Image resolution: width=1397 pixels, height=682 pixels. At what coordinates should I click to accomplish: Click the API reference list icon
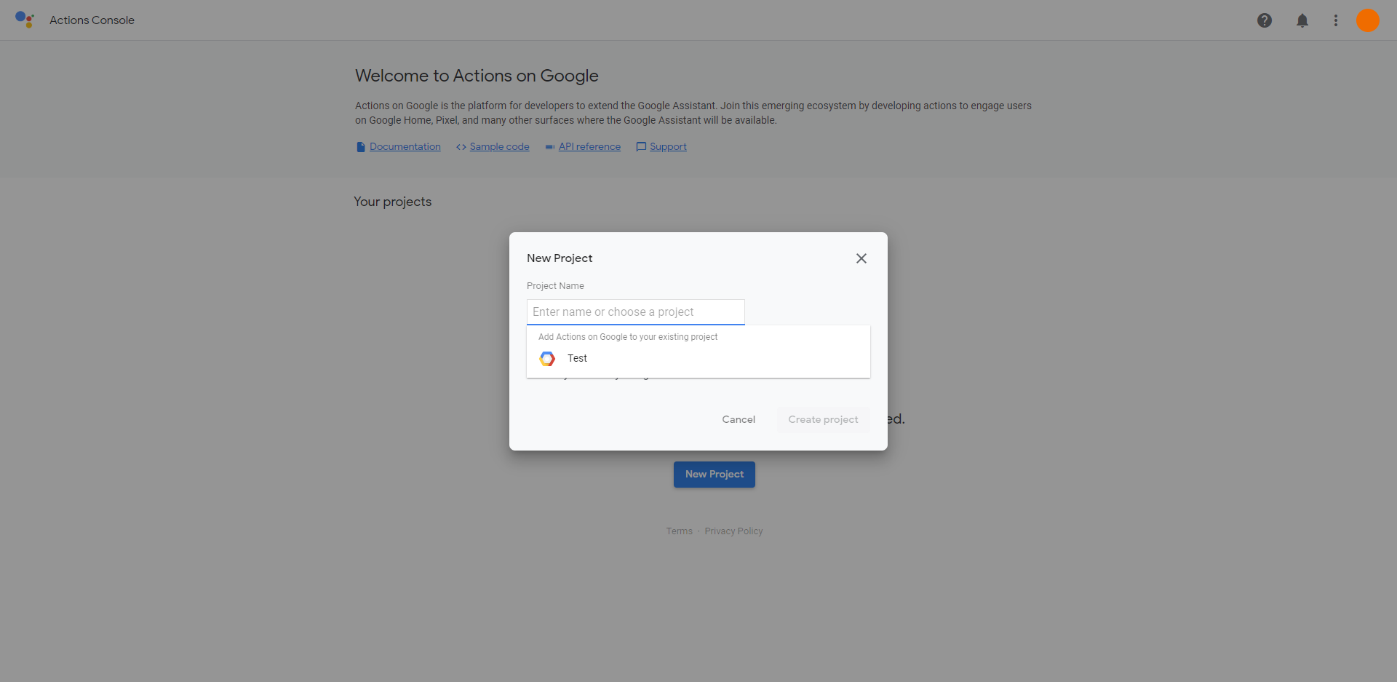pos(550,147)
